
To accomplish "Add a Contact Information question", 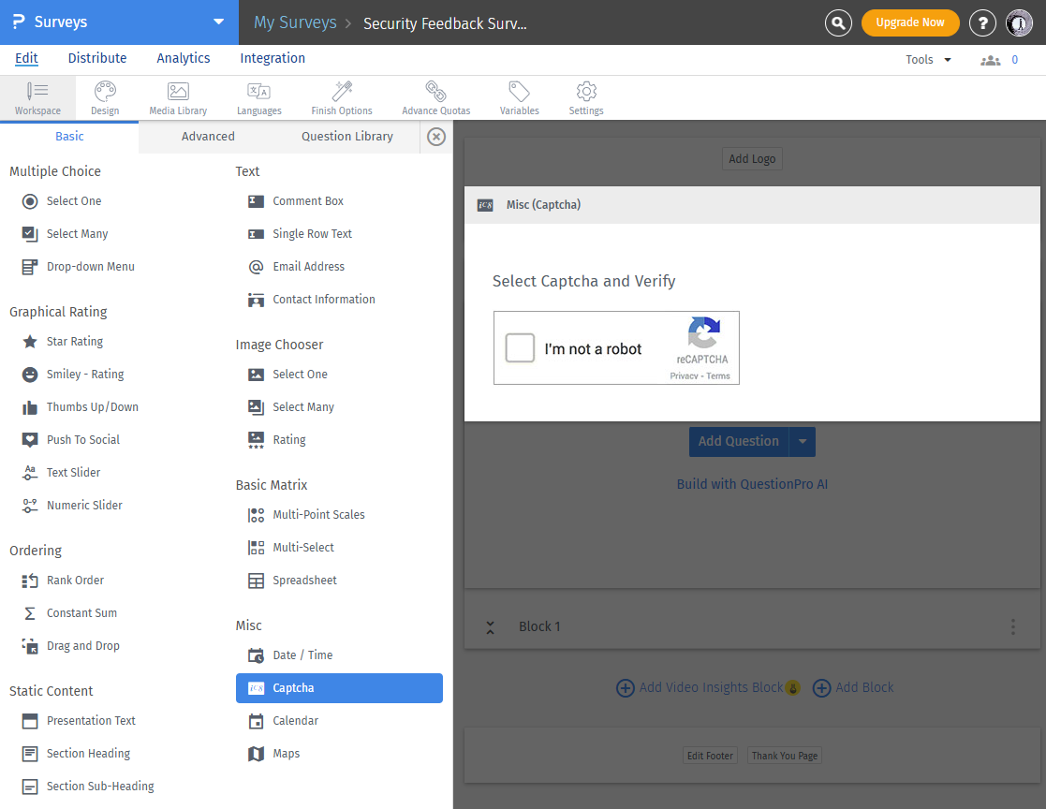I will [312, 300].
